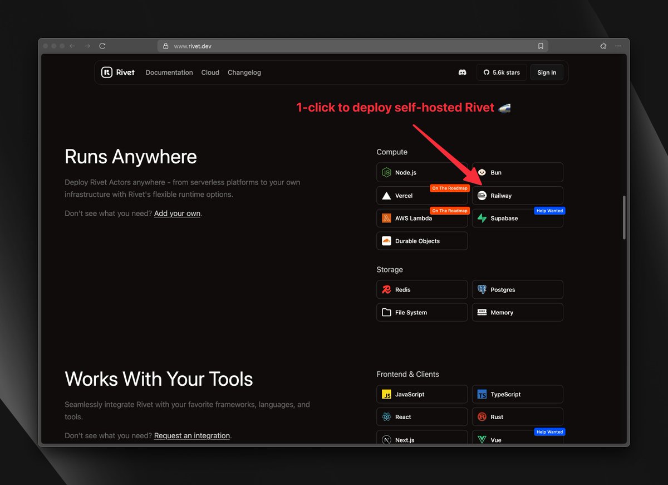Screen dimensions: 668x485
Task: Click the Cloudflare Durable Objects icon
Action: [386, 241]
